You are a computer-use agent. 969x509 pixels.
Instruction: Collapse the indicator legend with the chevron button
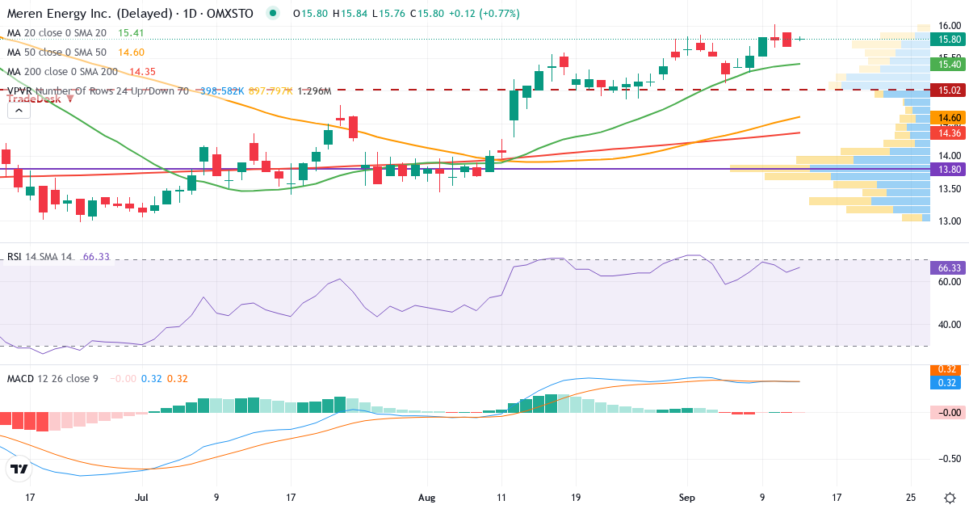19,111
